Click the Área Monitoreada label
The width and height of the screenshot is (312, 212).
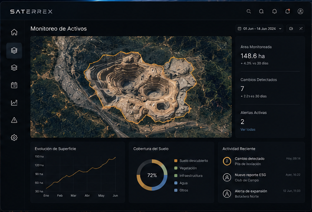(256, 47)
